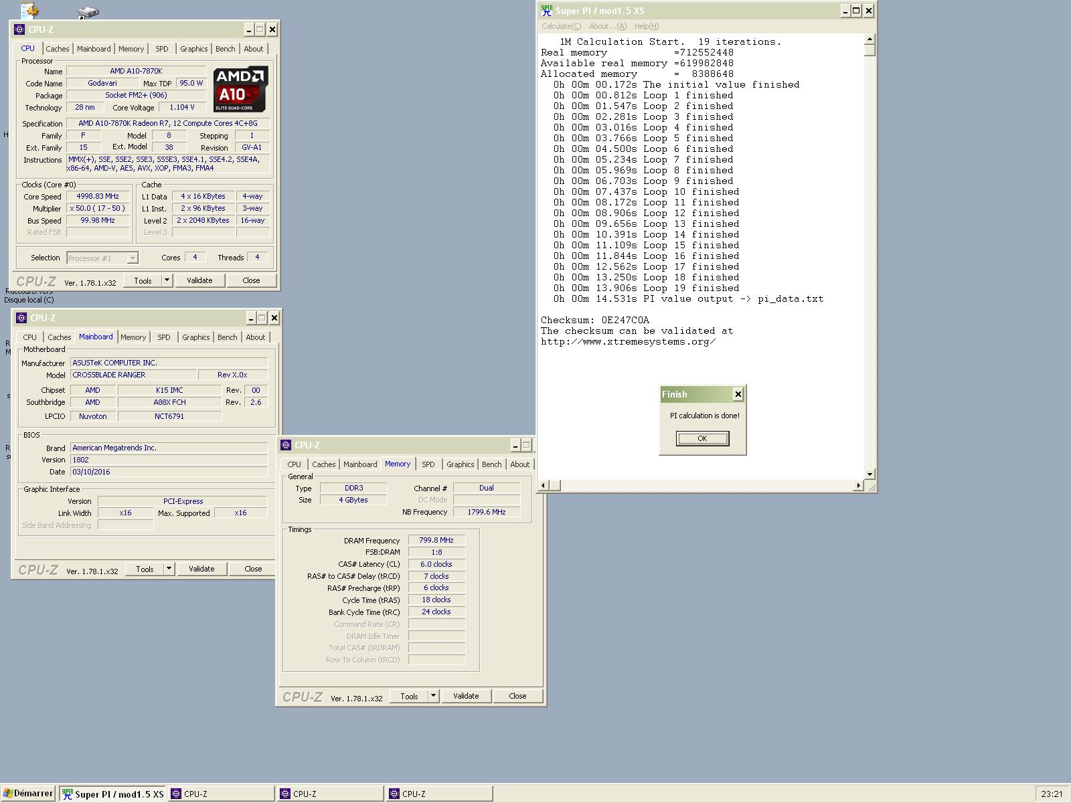Switch to Caches tab in the top CPU-Z window
Screen dimensions: 1071x803
tap(58, 49)
